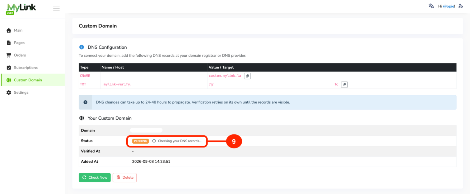
Task: Click the Settings gear icon
Action: [9, 93]
